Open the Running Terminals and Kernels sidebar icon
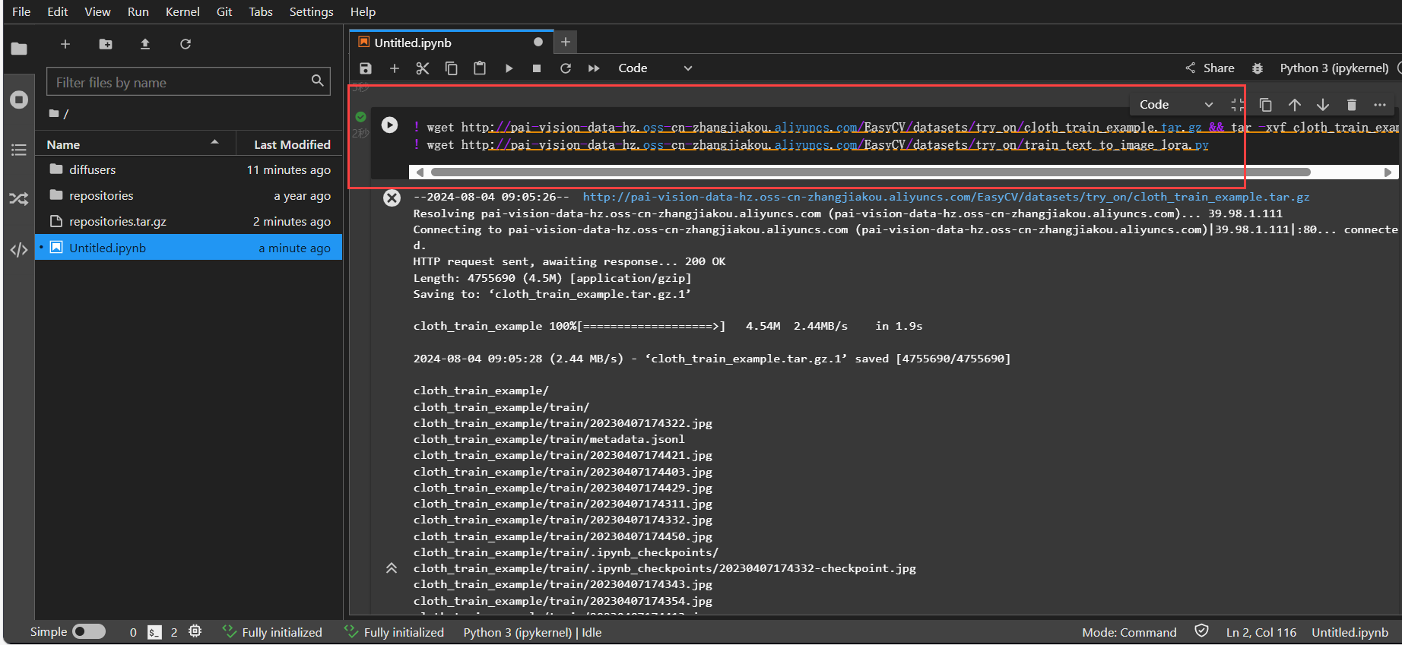The image size is (1402, 645). 19,100
